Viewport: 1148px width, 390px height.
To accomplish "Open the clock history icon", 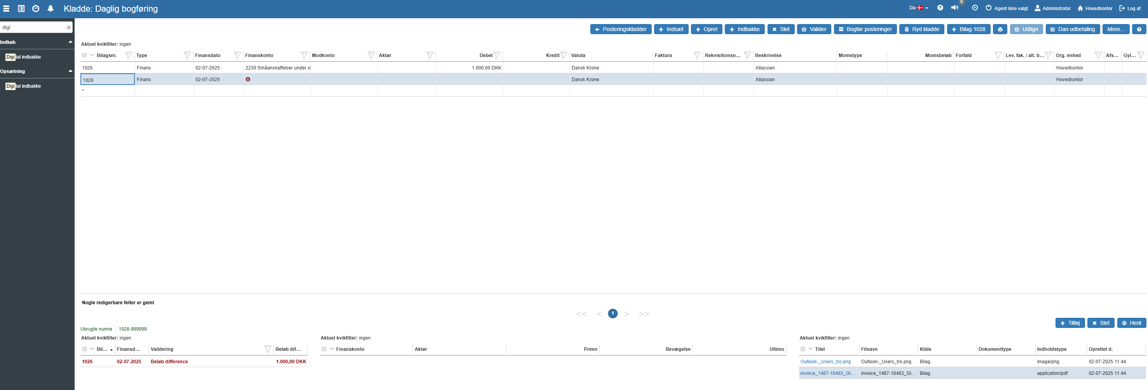I will pos(975,8).
